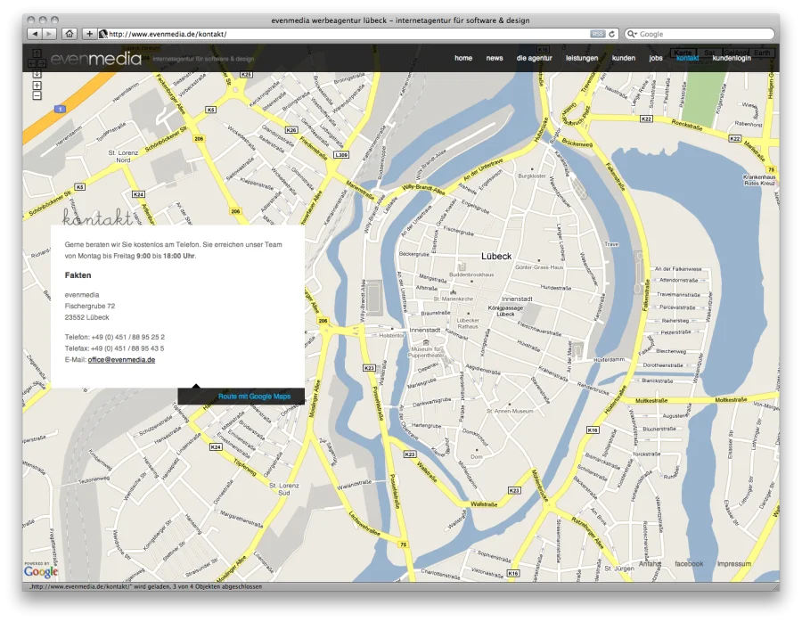
Task: Pan the map up with arrow control
Action: coord(37,53)
